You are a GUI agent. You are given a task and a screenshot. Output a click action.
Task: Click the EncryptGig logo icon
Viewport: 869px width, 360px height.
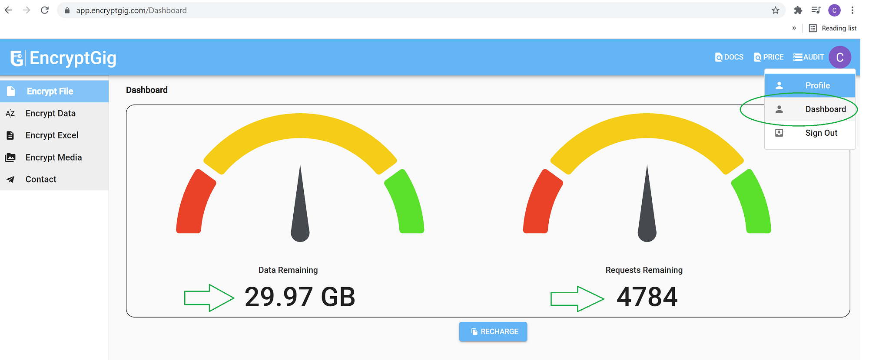tap(17, 58)
